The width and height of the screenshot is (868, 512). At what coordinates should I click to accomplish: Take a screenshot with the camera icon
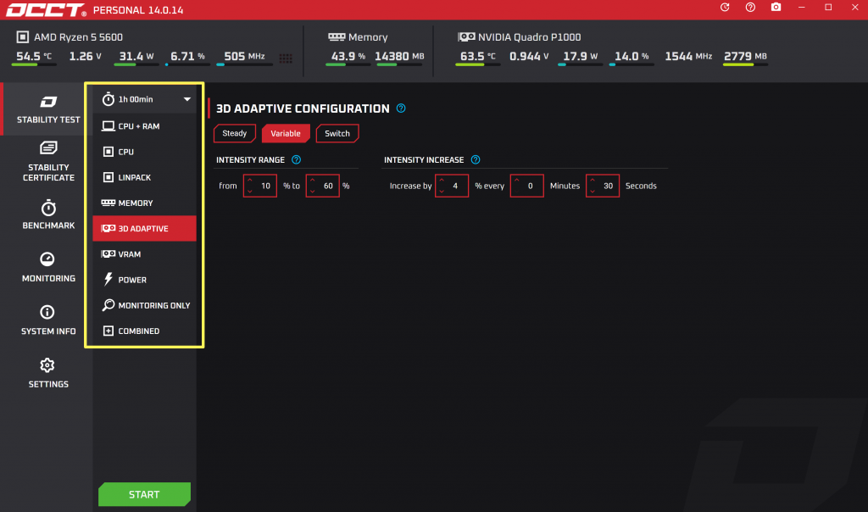coord(776,7)
